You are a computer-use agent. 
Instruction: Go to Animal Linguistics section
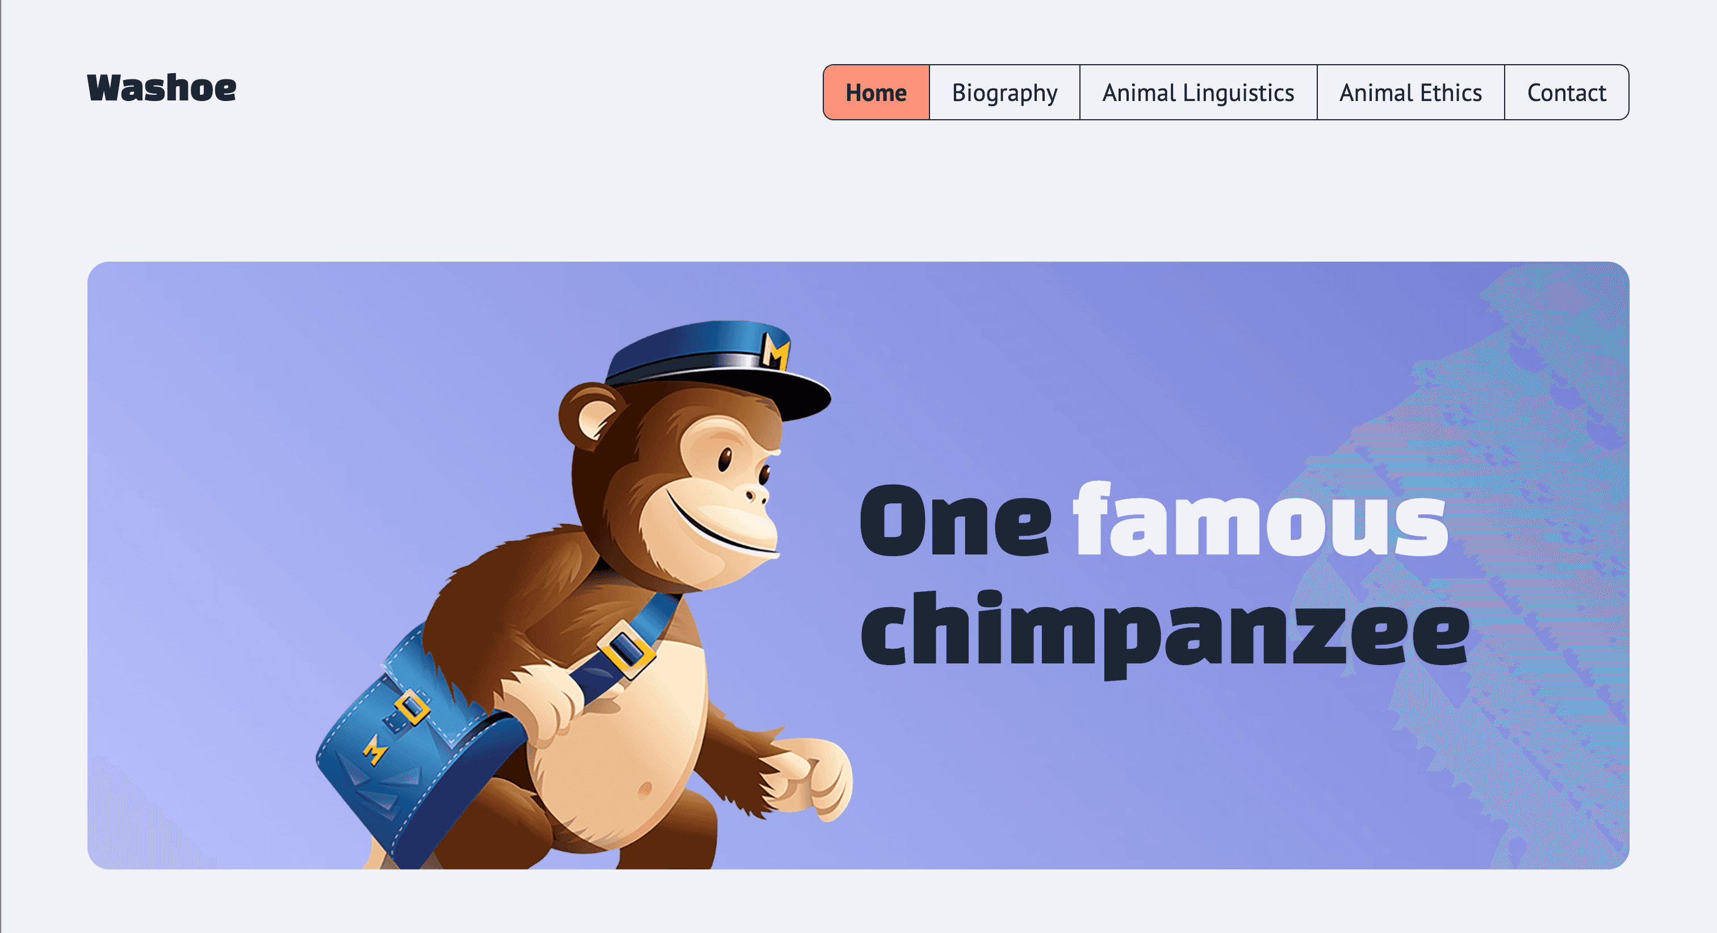click(1198, 93)
